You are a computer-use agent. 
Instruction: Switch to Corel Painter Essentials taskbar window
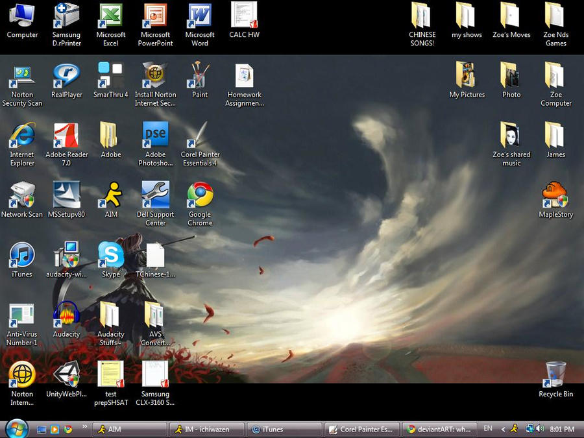[362, 430]
